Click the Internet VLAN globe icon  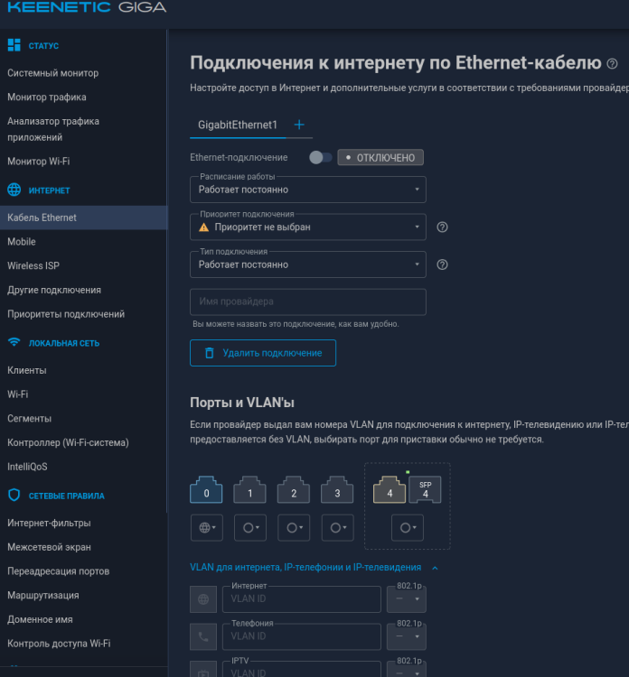(x=203, y=599)
